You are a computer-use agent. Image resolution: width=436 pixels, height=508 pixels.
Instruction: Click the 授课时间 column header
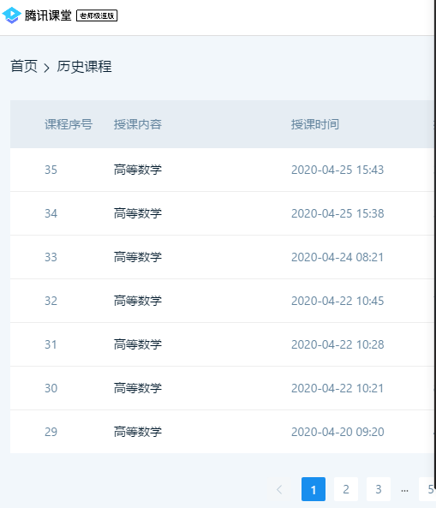pos(315,124)
